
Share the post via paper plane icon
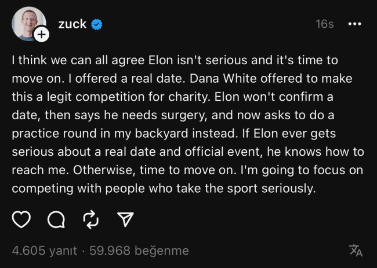[125, 219]
